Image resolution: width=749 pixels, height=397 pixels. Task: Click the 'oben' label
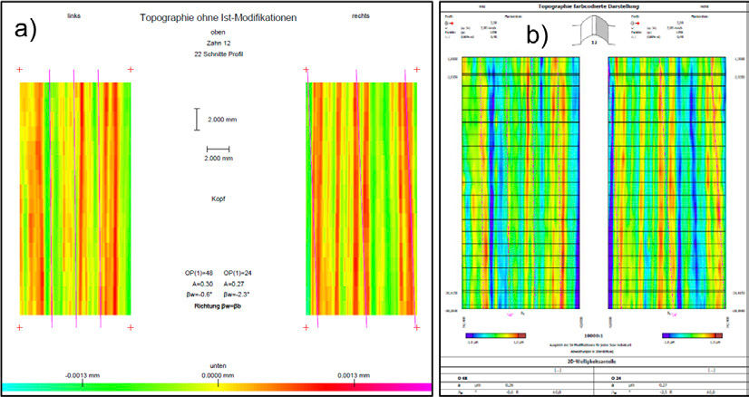[x=218, y=33]
